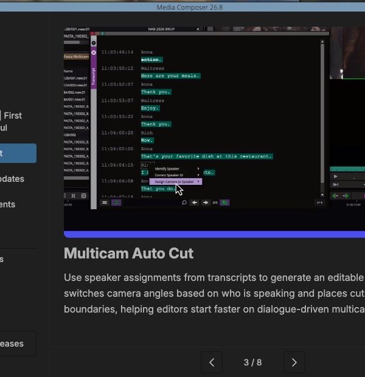Choose 'Assign Camera to Speaker' in the context menu
The height and width of the screenshot is (377, 365).
point(176,182)
